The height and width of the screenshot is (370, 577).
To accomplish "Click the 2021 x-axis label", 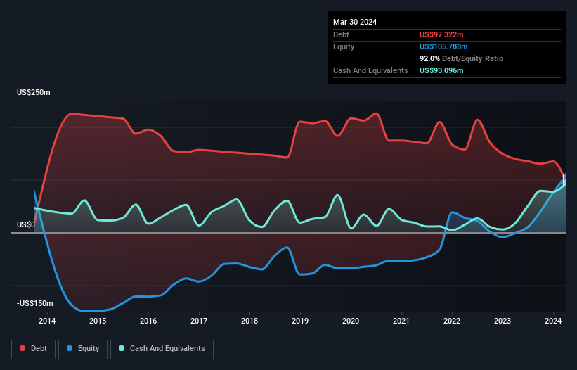I will (x=401, y=321).
